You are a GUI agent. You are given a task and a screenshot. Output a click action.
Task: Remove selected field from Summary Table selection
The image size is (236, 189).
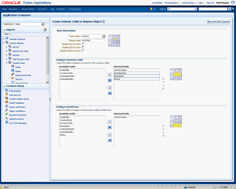(110, 87)
